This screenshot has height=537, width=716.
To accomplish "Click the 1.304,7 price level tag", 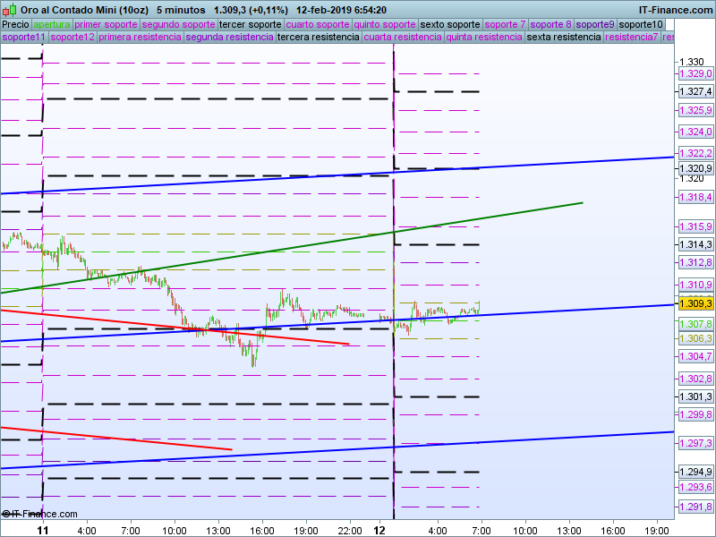I will (x=695, y=356).
